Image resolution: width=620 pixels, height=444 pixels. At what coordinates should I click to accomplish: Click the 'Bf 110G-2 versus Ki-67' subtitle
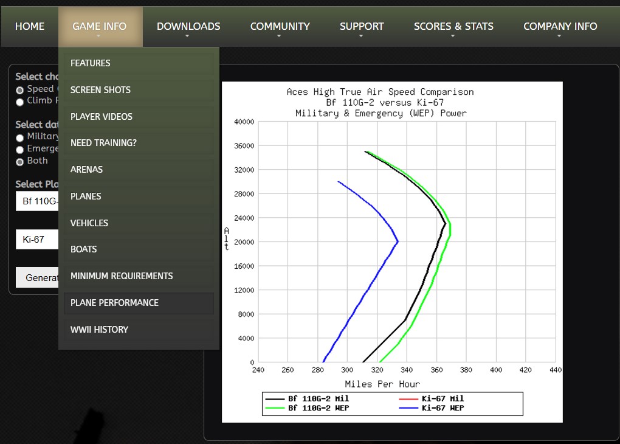(385, 103)
